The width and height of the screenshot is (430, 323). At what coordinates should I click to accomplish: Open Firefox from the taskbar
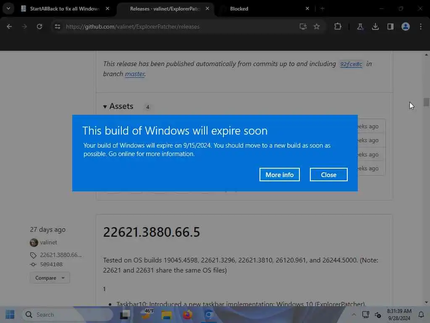coord(188,315)
